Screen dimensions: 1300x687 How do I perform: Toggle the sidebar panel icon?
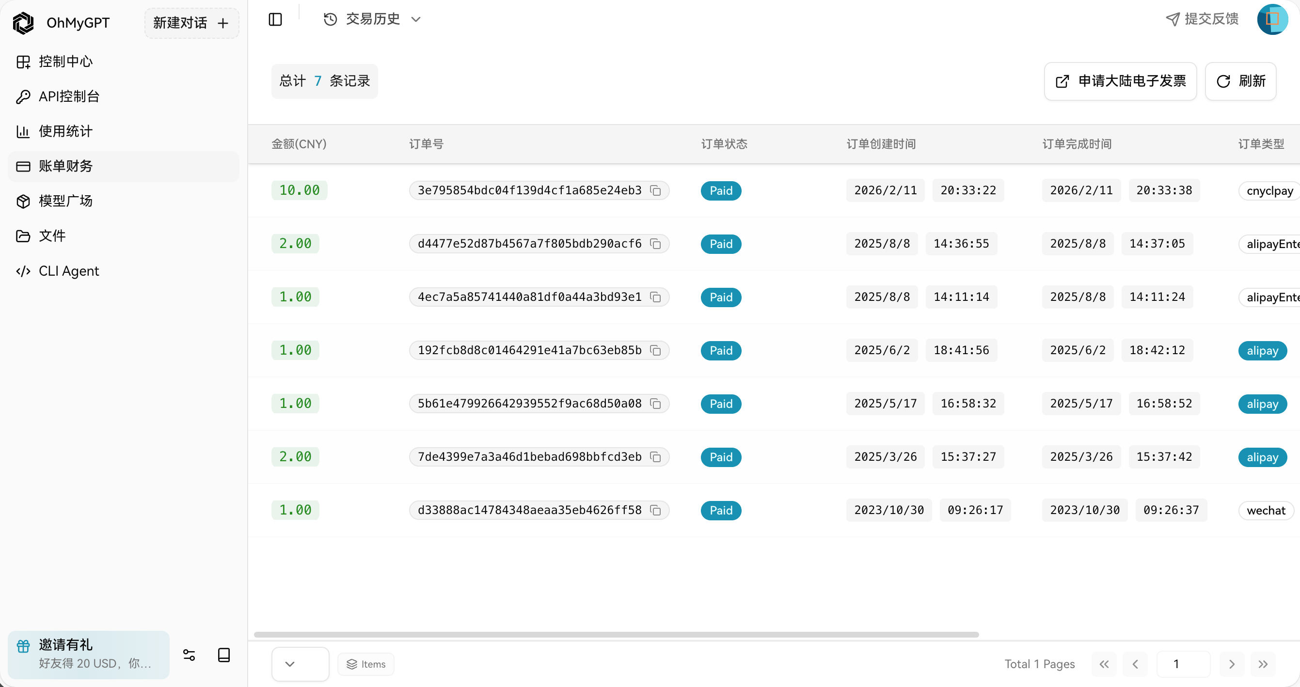pos(275,19)
